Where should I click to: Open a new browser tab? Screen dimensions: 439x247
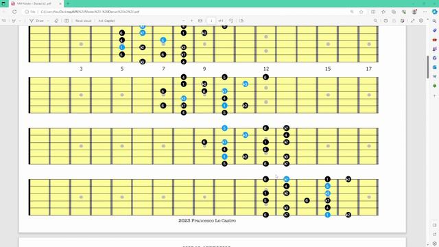point(68,3)
